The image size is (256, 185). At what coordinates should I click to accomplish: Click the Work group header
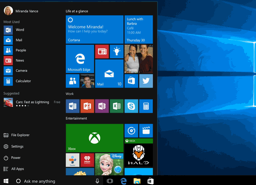70,94
